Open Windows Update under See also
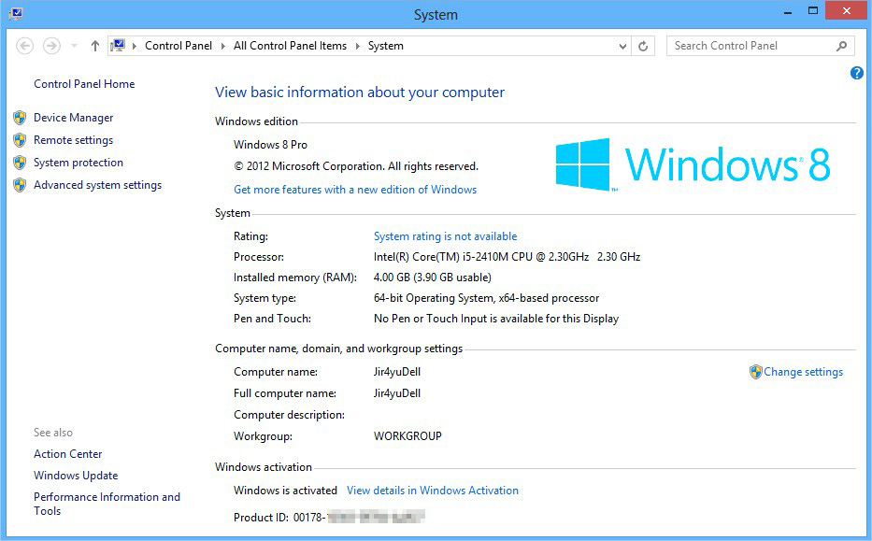Image resolution: width=872 pixels, height=541 pixels. coord(76,476)
